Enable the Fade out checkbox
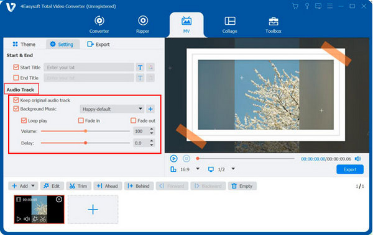The image size is (373, 235). click(133, 120)
